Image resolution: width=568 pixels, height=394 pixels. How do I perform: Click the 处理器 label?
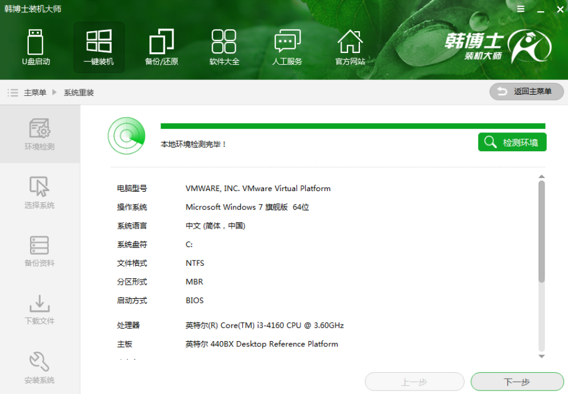(x=128, y=325)
